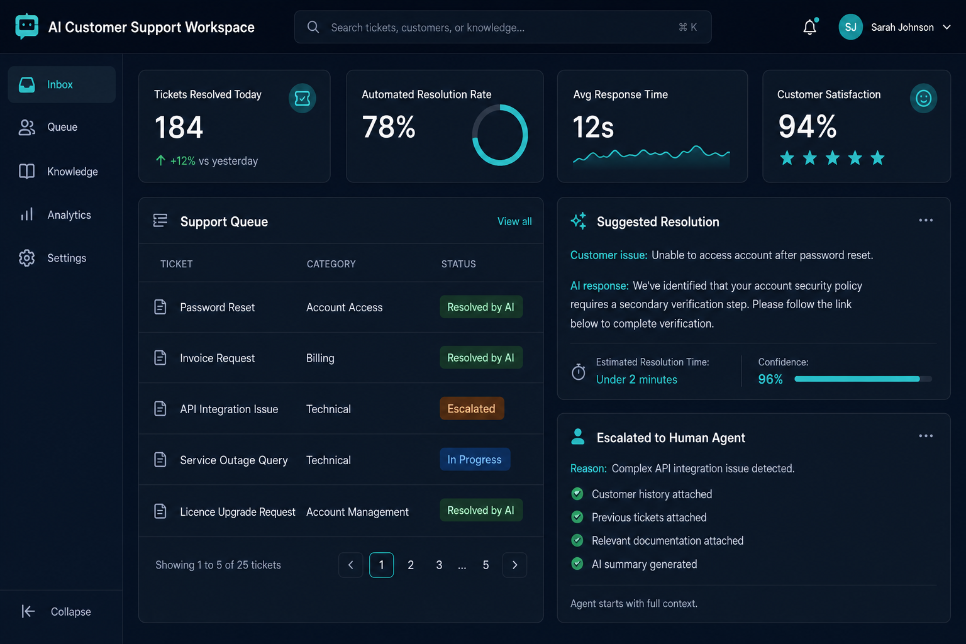The image size is (966, 644).
Task: Open the API Integration Issue ticket
Action: click(x=229, y=409)
